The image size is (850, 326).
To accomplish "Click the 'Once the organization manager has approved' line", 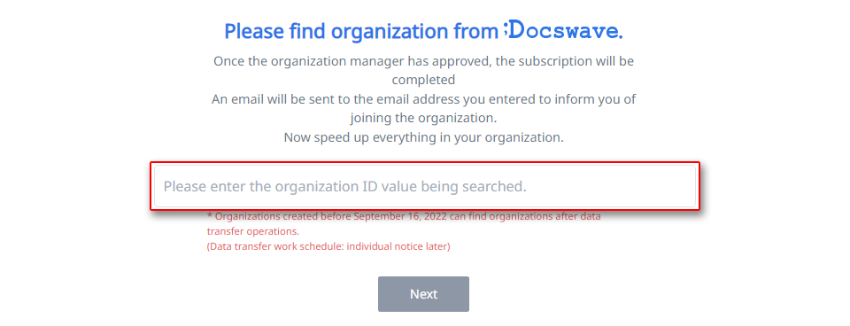I will point(423,61).
